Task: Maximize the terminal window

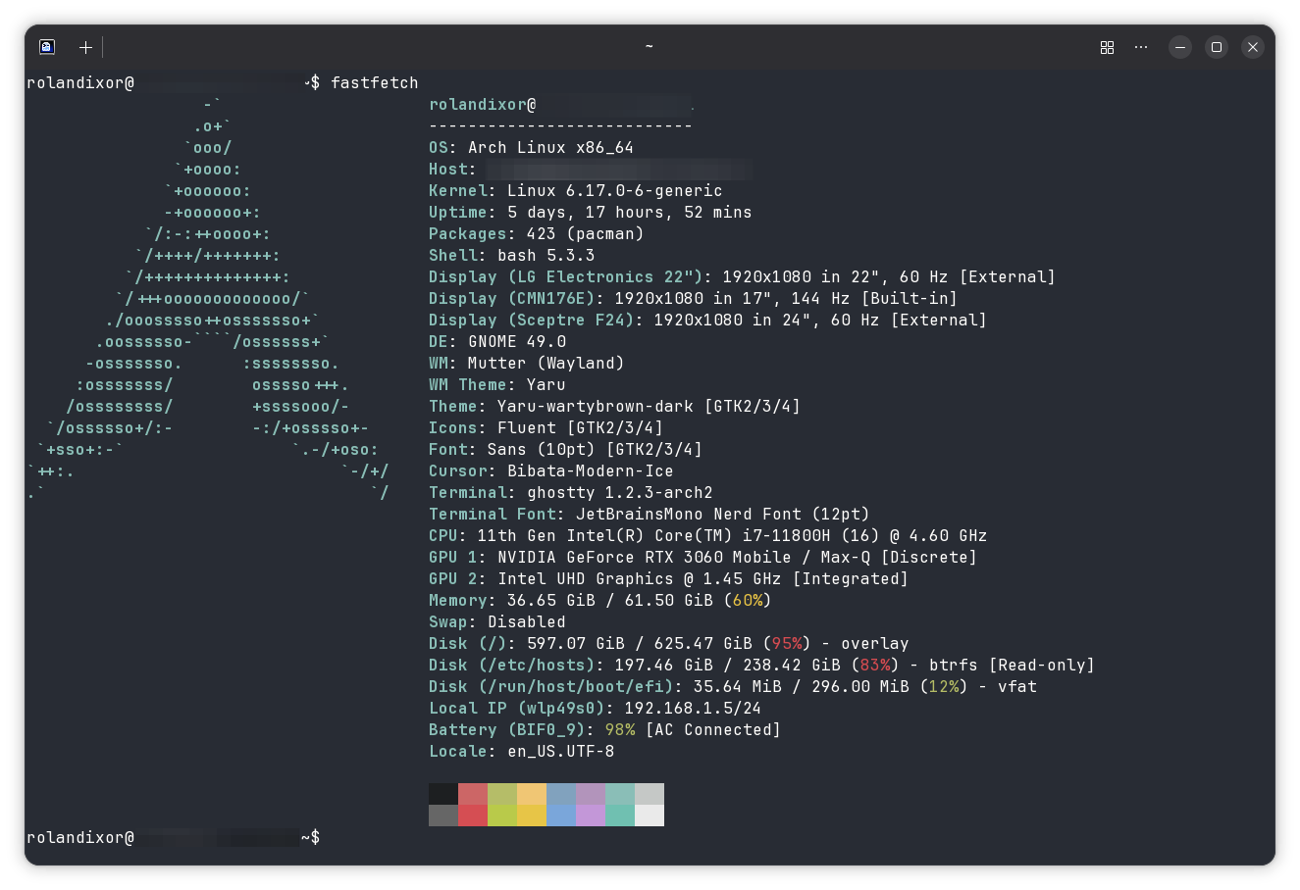Action: pyautogui.click(x=1217, y=47)
